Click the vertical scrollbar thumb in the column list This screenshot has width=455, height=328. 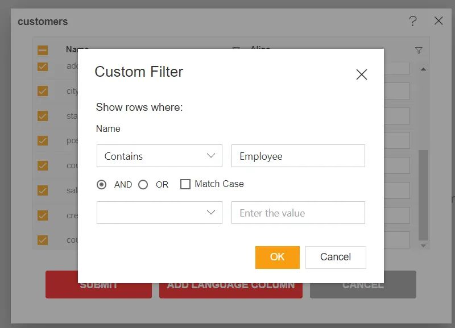coord(423,193)
